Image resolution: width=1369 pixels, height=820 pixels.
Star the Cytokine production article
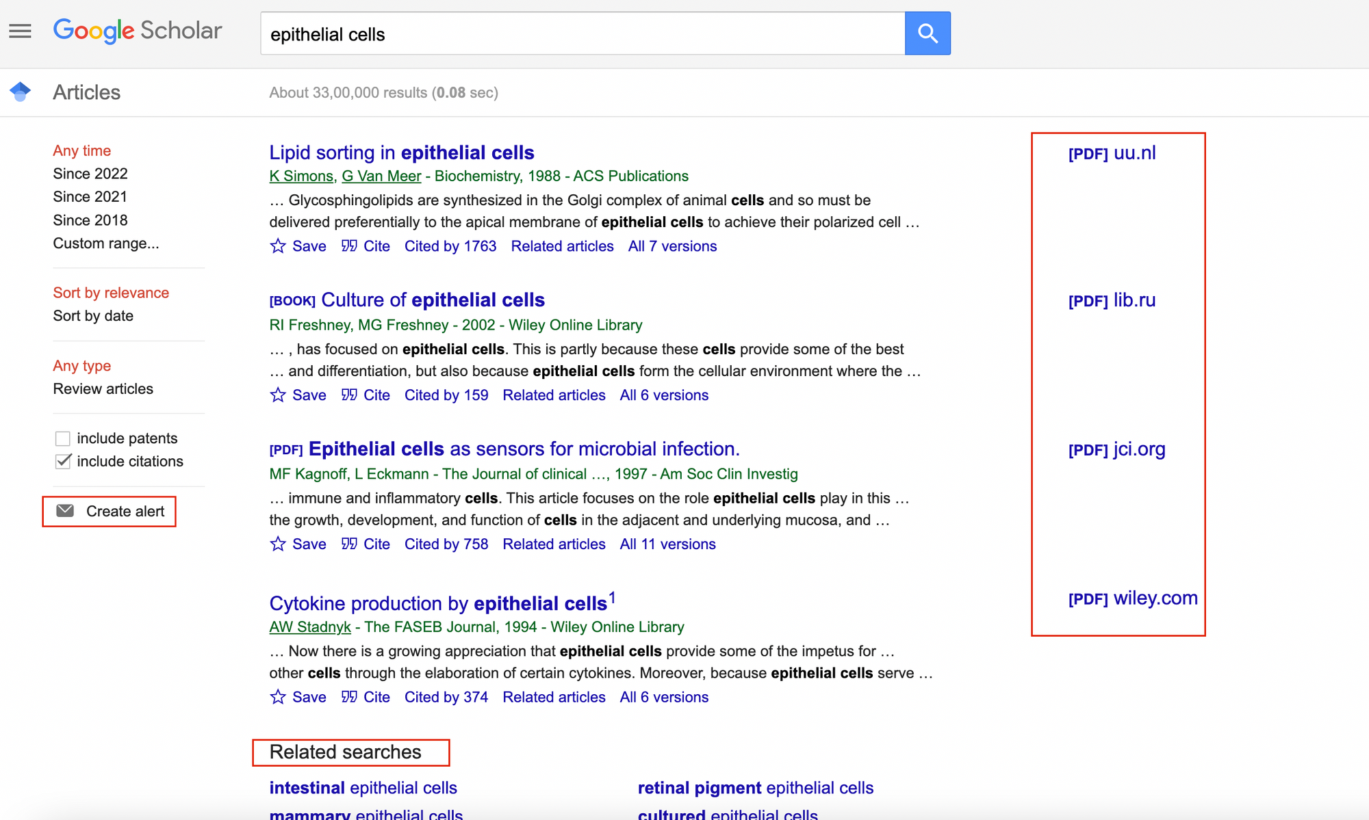[278, 697]
